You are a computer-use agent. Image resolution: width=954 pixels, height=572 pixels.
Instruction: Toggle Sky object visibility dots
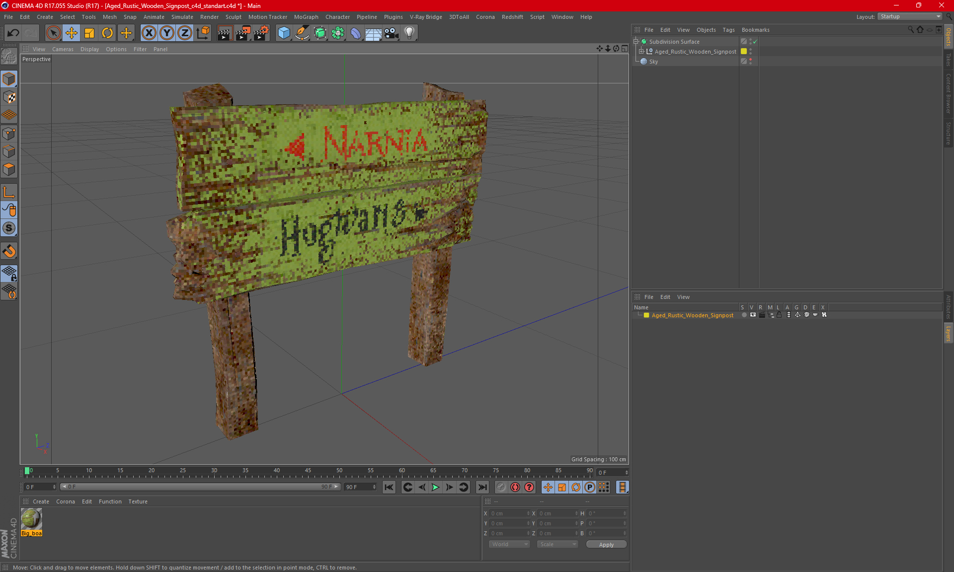click(750, 61)
